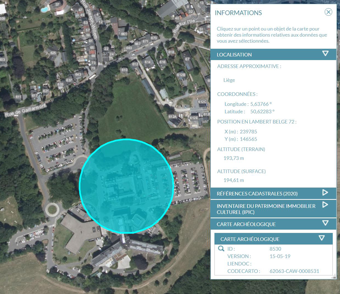Screen dimensions: 340x294
Task: Expand the Références cadastrales (2020) arrow
Action: pos(325,193)
